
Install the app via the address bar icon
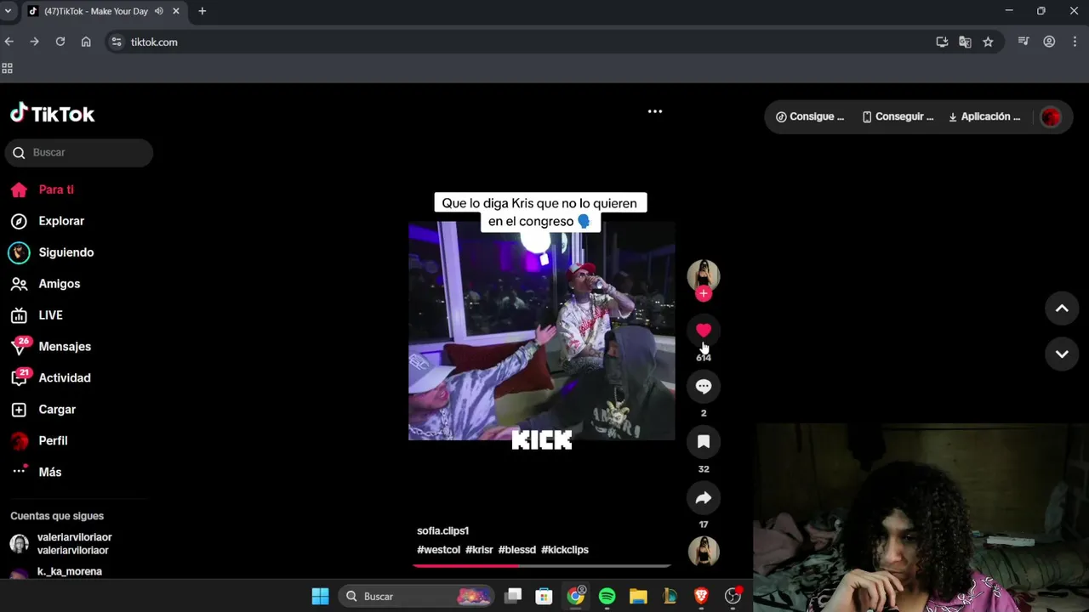pos(942,42)
